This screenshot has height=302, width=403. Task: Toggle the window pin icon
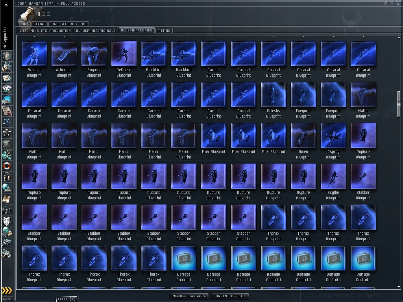pos(386,4)
